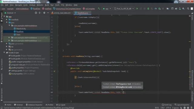The width and height of the screenshot is (194, 109).
Task: Click the Run Anything icon in toolbar
Action: (172, 9)
